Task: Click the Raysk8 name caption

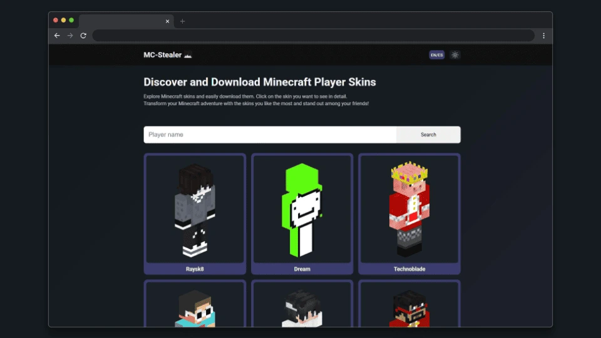Action: click(x=195, y=269)
